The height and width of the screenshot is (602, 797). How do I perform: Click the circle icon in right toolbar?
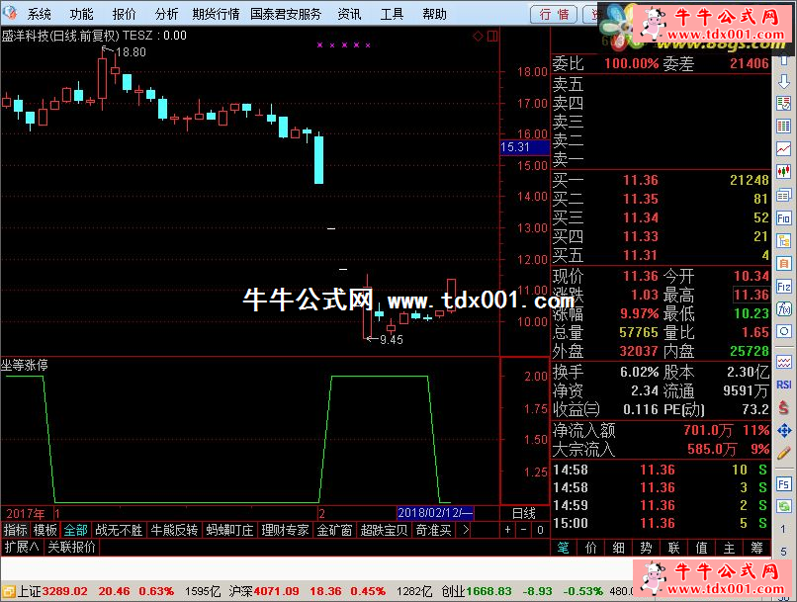coord(784,332)
